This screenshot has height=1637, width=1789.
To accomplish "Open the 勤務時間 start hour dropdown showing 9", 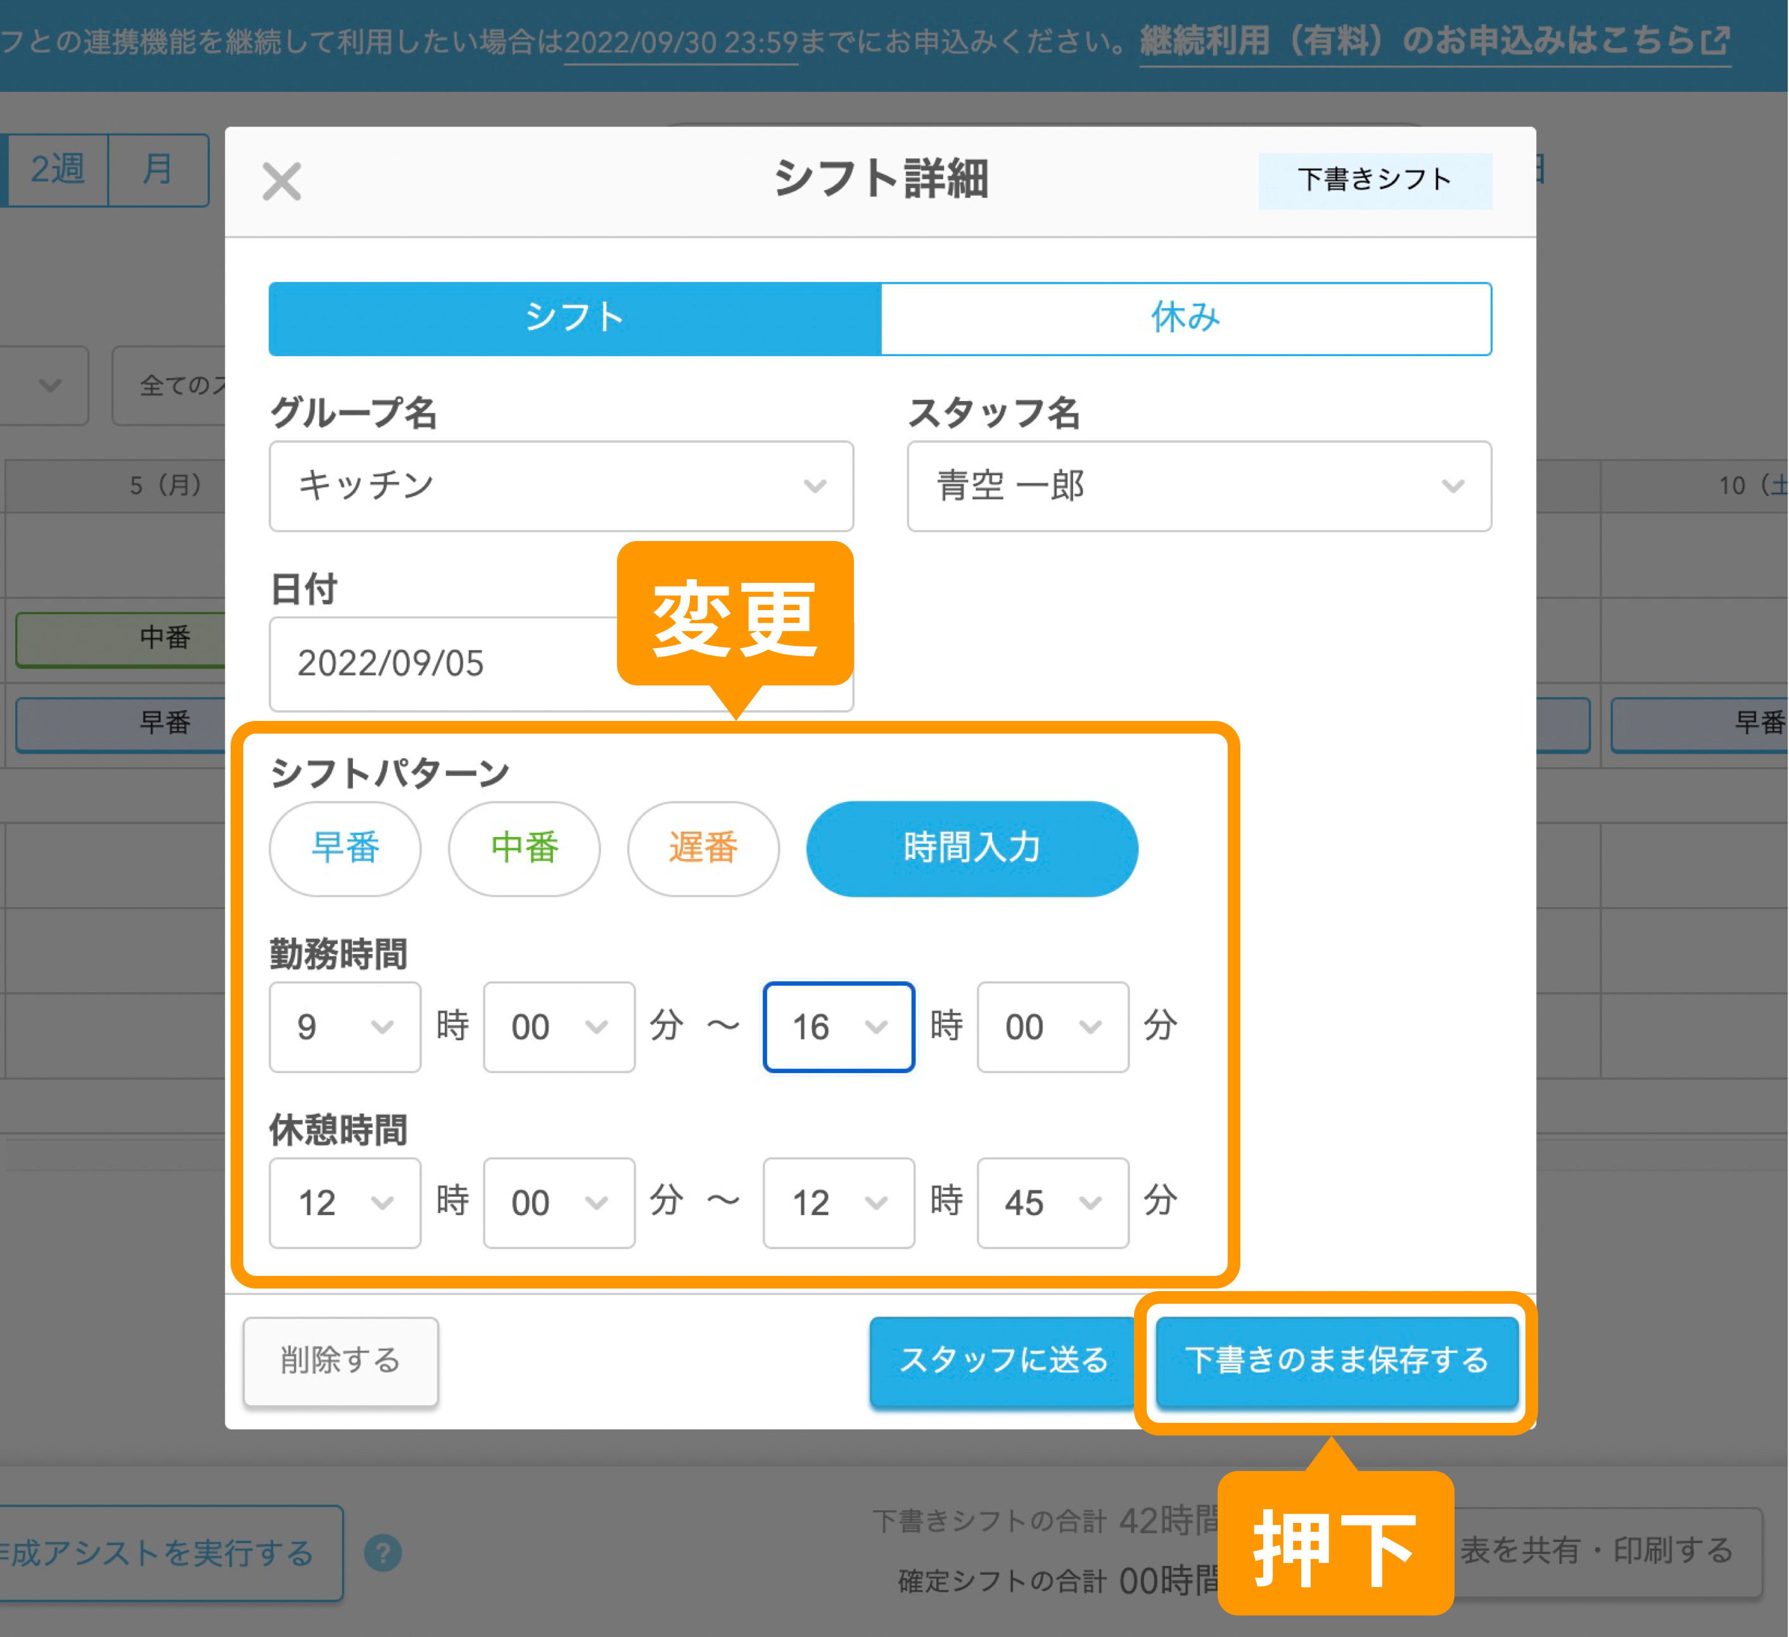I will click(345, 1026).
